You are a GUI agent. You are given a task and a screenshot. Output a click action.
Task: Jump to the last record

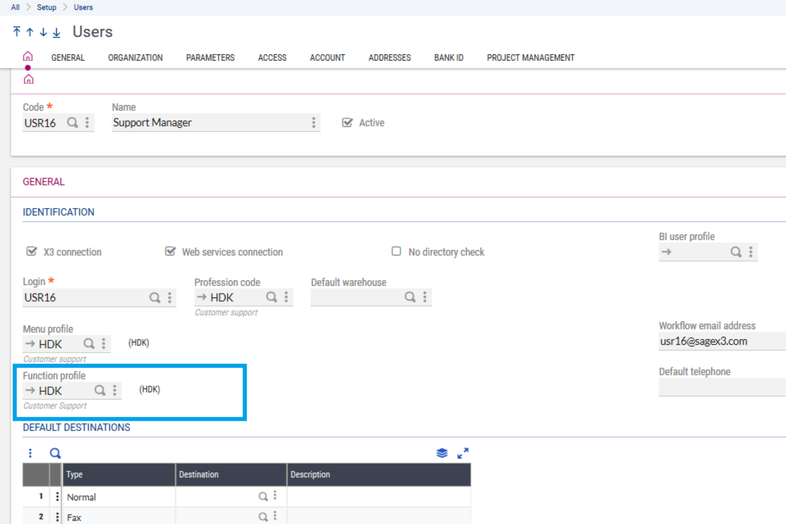[x=56, y=31]
